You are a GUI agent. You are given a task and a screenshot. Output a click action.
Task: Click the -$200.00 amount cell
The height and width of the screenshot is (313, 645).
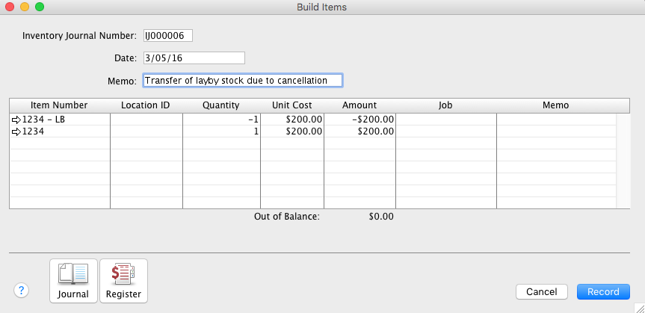point(359,120)
